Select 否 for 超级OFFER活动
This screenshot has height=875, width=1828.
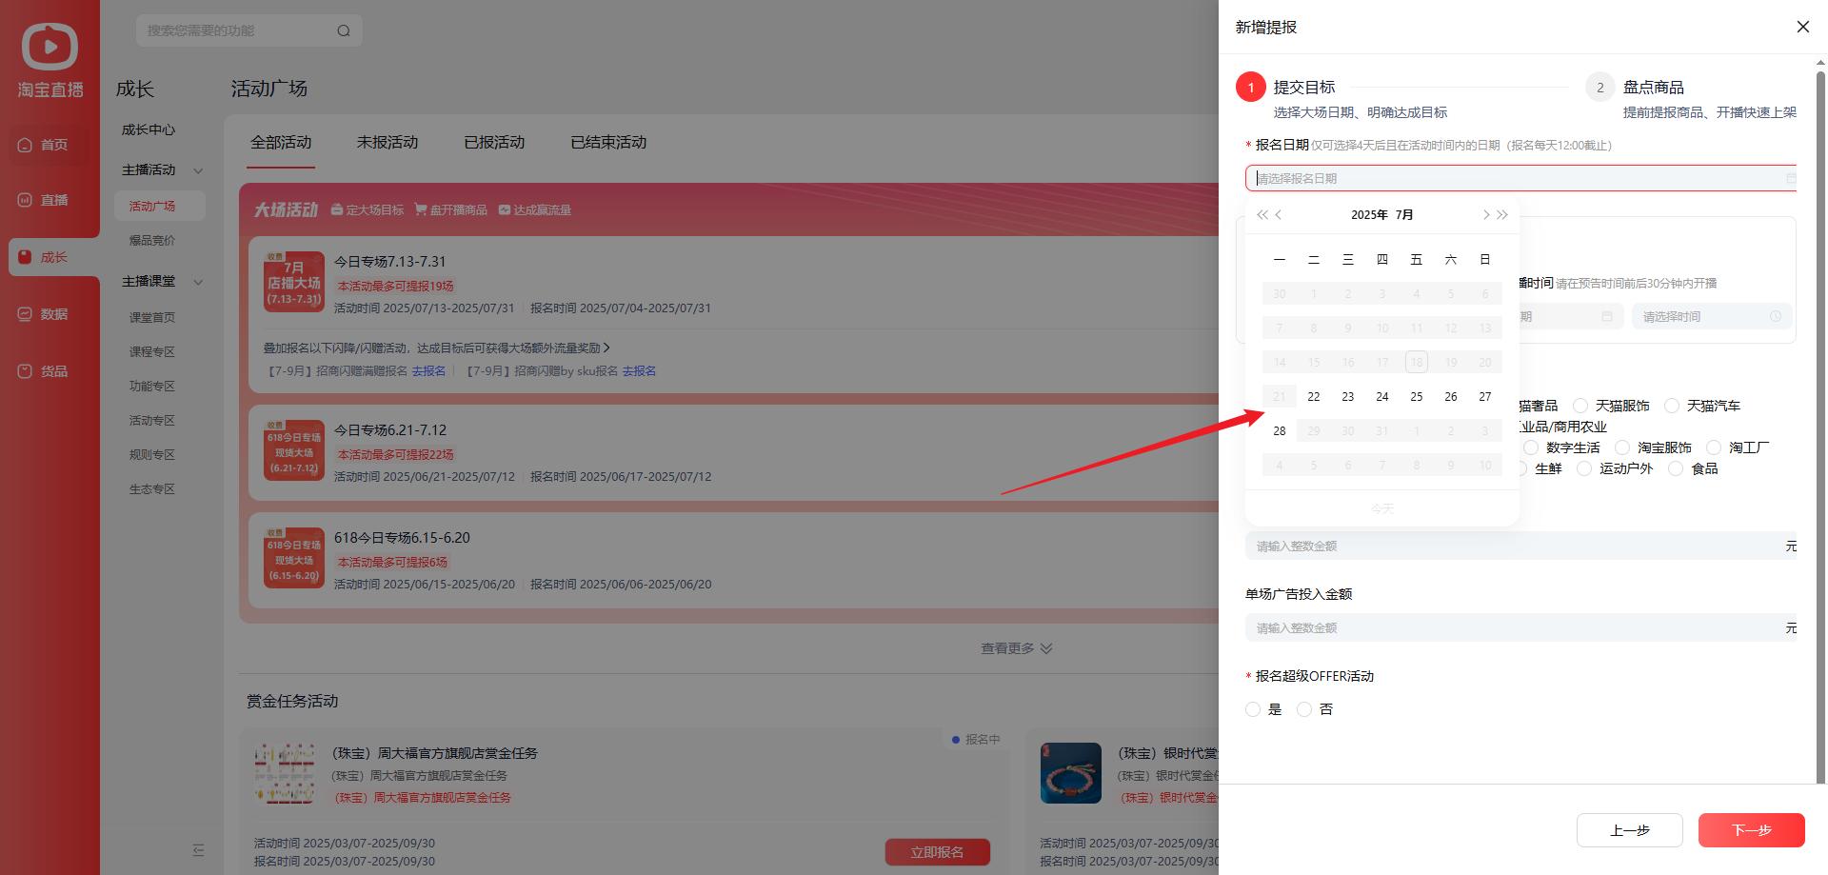click(x=1304, y=709)
